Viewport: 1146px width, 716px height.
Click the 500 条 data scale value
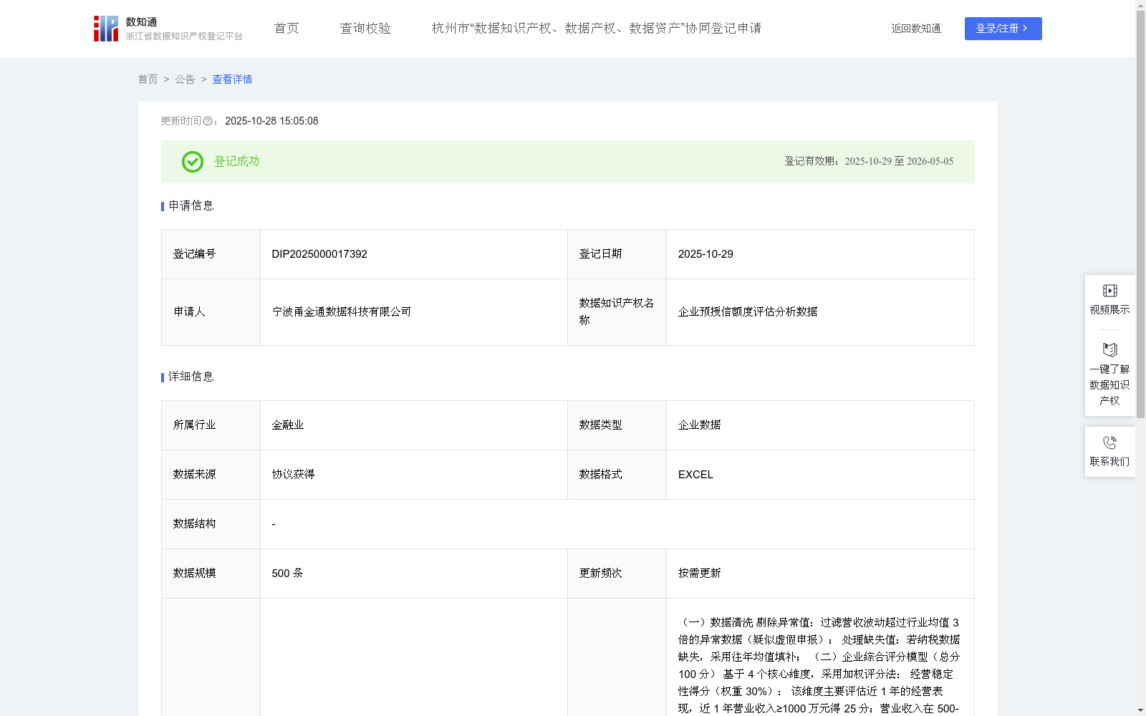point(287,574)
